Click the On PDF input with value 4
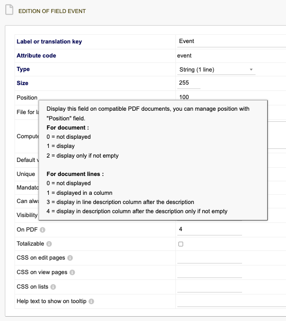 click(x=210, y=229)
